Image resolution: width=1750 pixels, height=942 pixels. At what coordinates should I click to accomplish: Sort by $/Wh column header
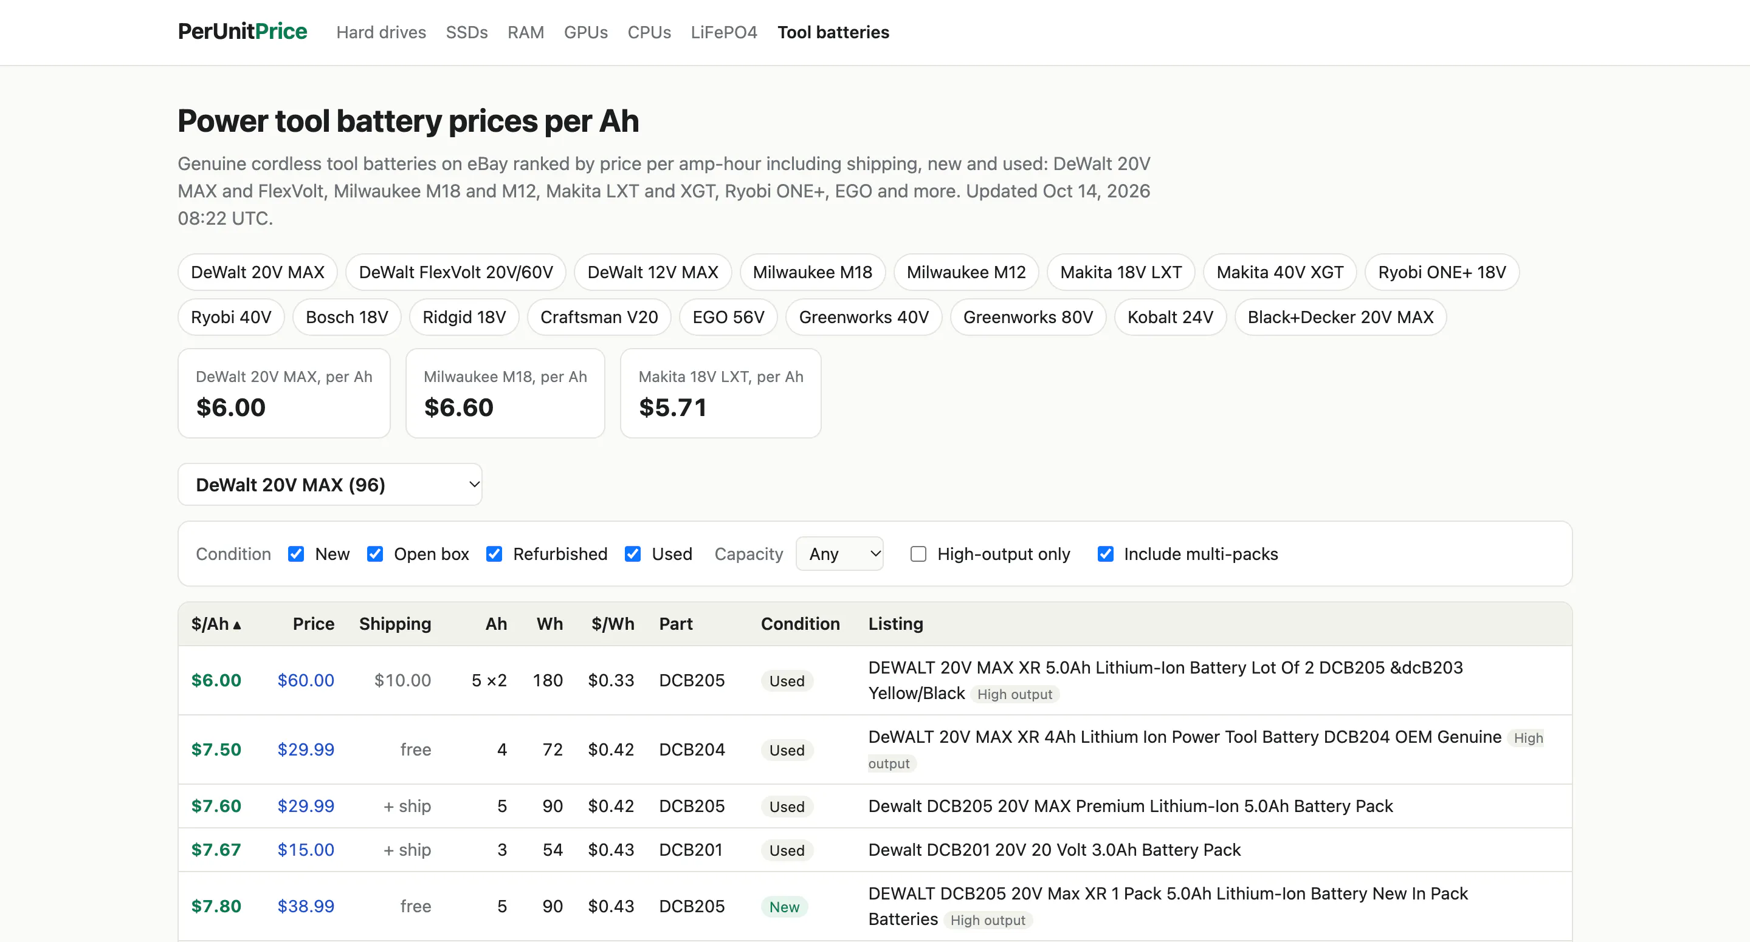coord(612,624)
